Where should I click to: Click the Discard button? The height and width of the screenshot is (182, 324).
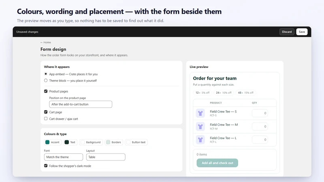(287, 32)
